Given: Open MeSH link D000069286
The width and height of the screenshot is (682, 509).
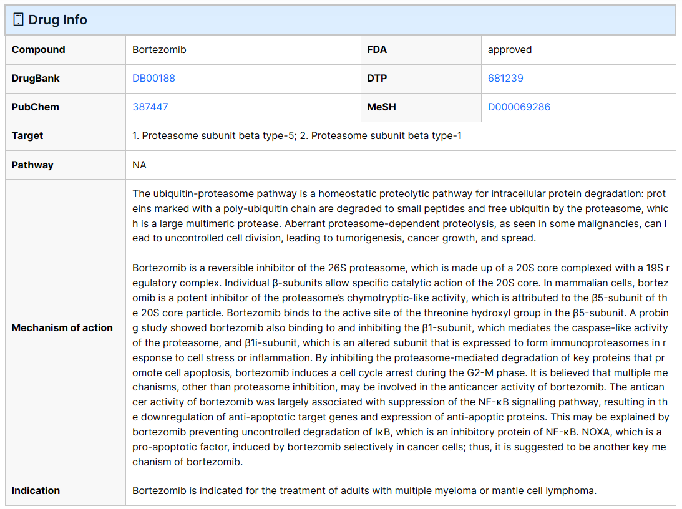Looking at the screenshot, I should point(519,107).
